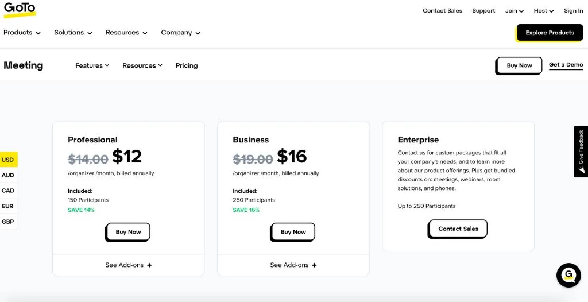
Task: Open the Features dropdown
Action: click(x=92, y=66)
